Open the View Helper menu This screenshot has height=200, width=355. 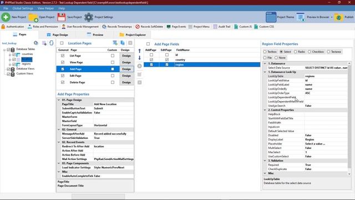point(45,8)
